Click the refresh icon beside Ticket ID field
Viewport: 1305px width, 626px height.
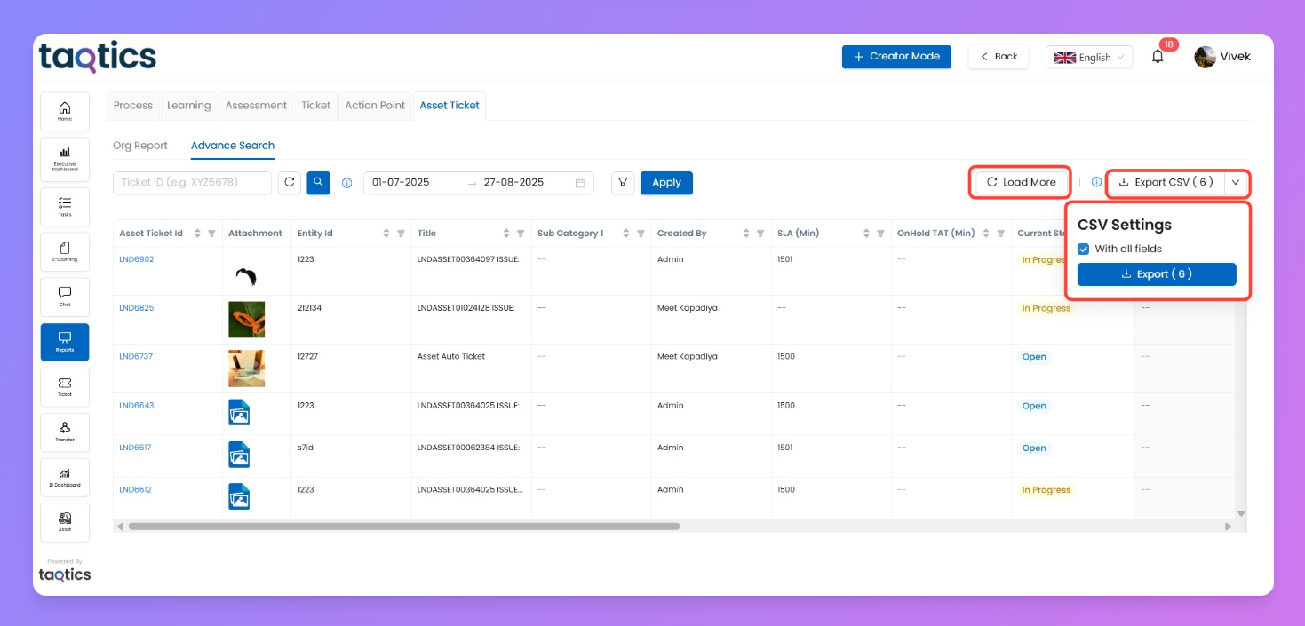click(290, 182)
